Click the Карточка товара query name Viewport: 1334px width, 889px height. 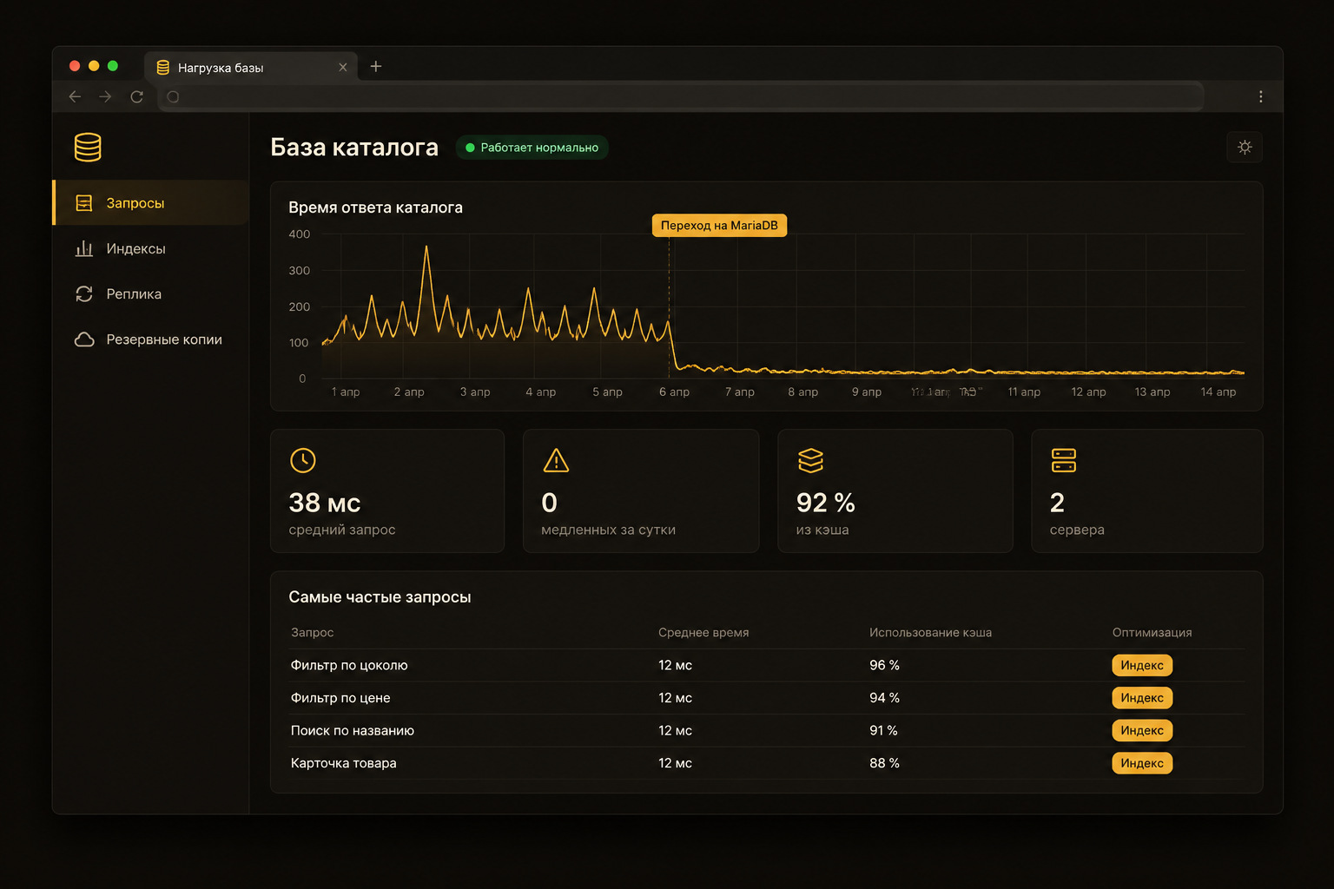pyautogui.click(x=344, y=763)
